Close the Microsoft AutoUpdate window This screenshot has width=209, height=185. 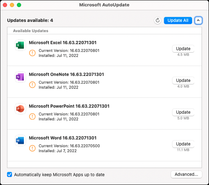pos(5,5)
